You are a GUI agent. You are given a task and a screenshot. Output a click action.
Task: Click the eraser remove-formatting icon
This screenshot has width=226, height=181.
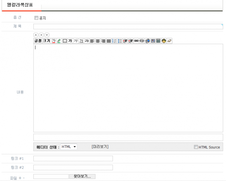coord(169,41)
